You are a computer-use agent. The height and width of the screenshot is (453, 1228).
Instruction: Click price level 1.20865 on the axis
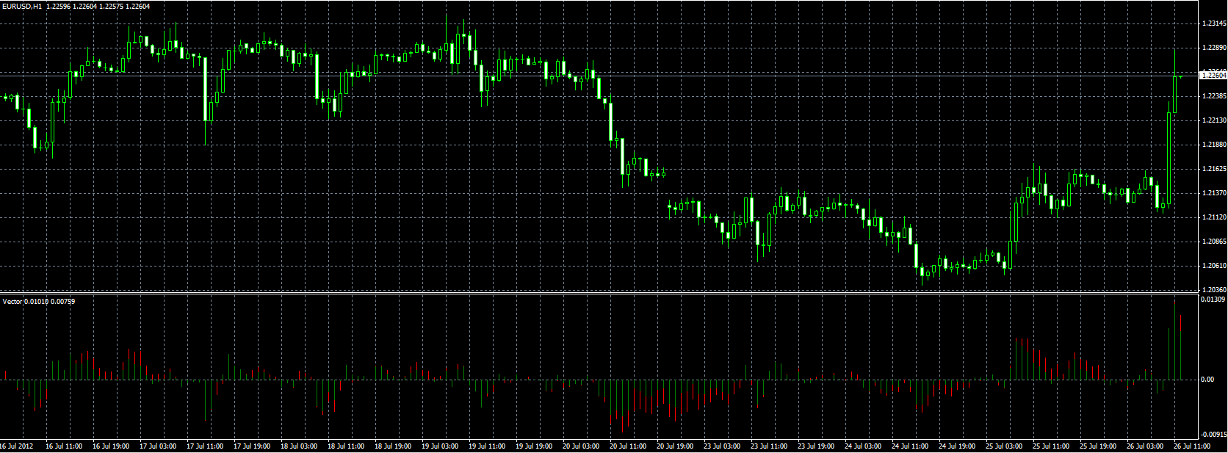click(x=1213, y=242)
